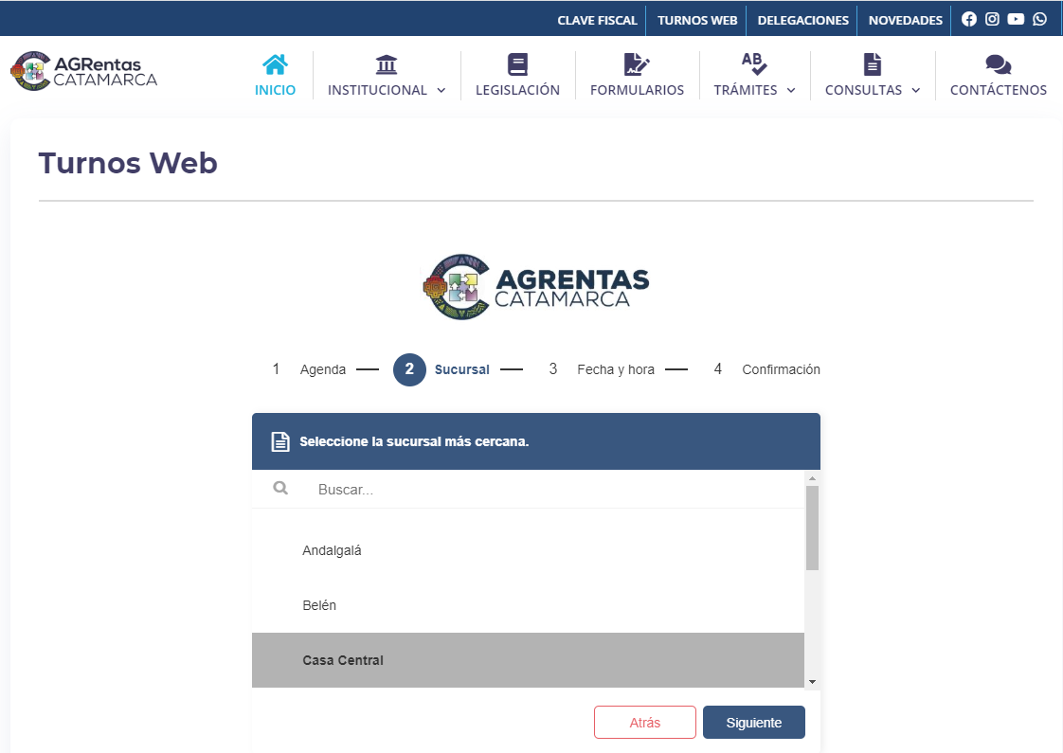Click the Formularios pen-and-paper icon
This screenshot has width=1063, height=753.
[x=637, y=65]
